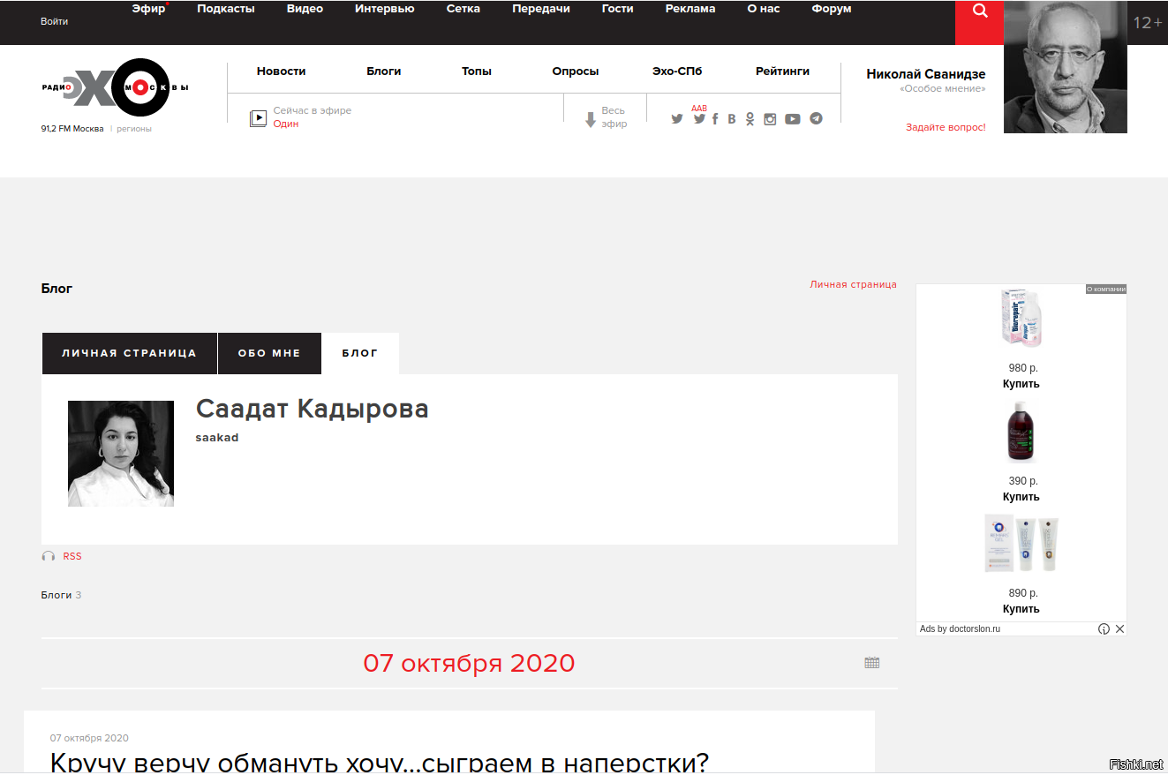1168x775 pixels.
Task: Open the Форум menu item
Action: pos(832,9)
